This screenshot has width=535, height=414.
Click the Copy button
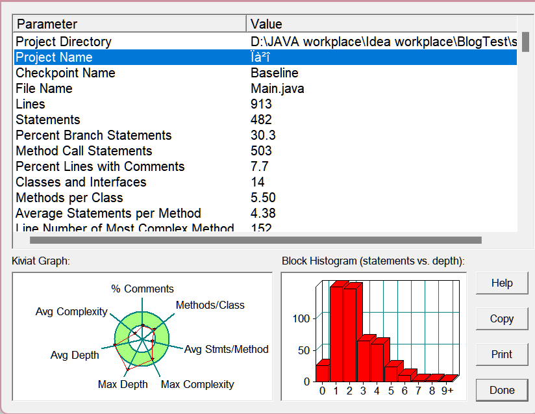pyautogui.click(x=502, y=318)
